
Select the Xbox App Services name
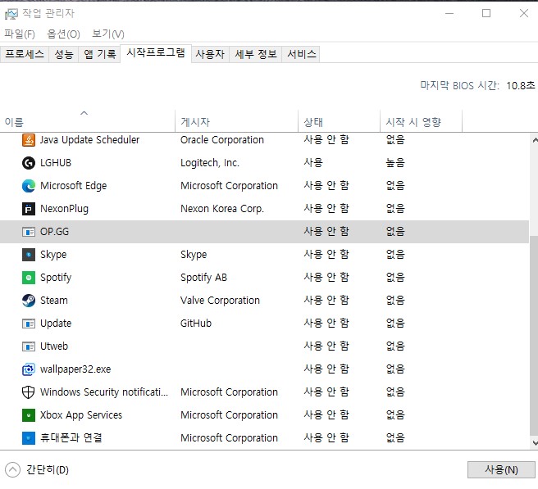(81, 415)
